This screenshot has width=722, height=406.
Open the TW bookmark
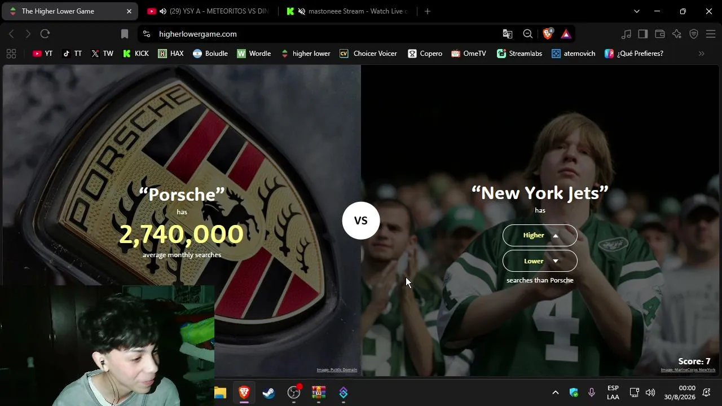[102, 54]
